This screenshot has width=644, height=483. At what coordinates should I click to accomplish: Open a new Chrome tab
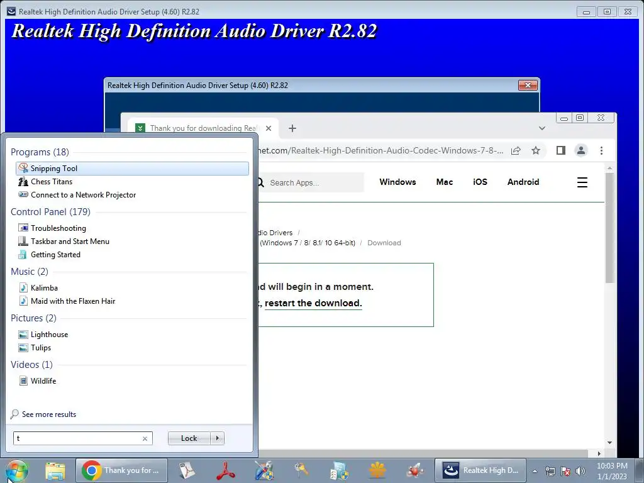click(292, 128)
